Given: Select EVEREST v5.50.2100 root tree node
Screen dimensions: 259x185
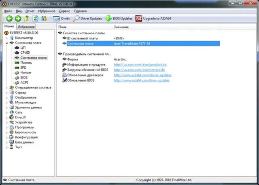Looking at the screenshot, I should click(x=24, y=33).
